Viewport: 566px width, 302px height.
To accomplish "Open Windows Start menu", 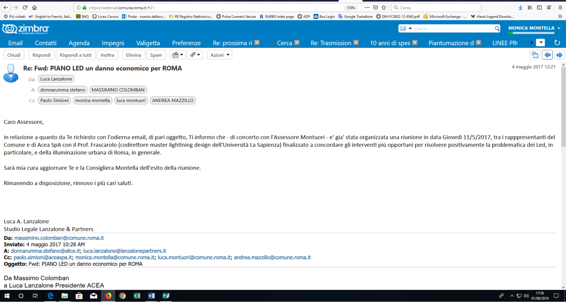I will pyautogui.click(x=7, y=296).
